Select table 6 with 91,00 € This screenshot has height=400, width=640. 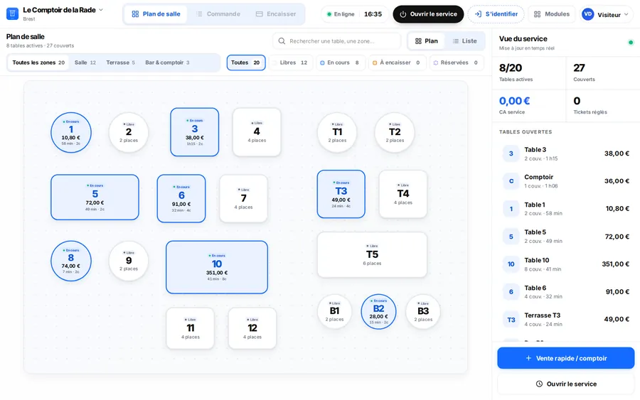[181, 198]
